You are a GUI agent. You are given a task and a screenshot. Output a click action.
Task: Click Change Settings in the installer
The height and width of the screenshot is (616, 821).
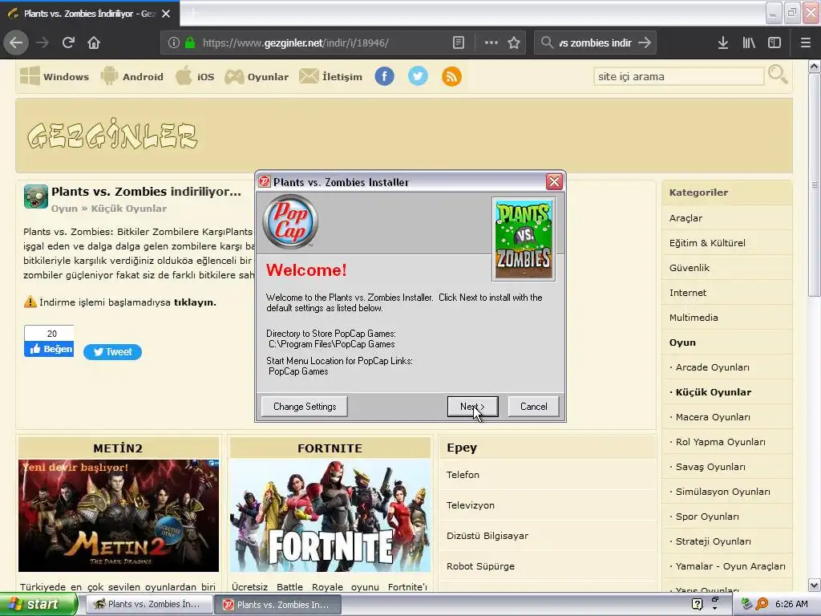(x=305, y=407)
